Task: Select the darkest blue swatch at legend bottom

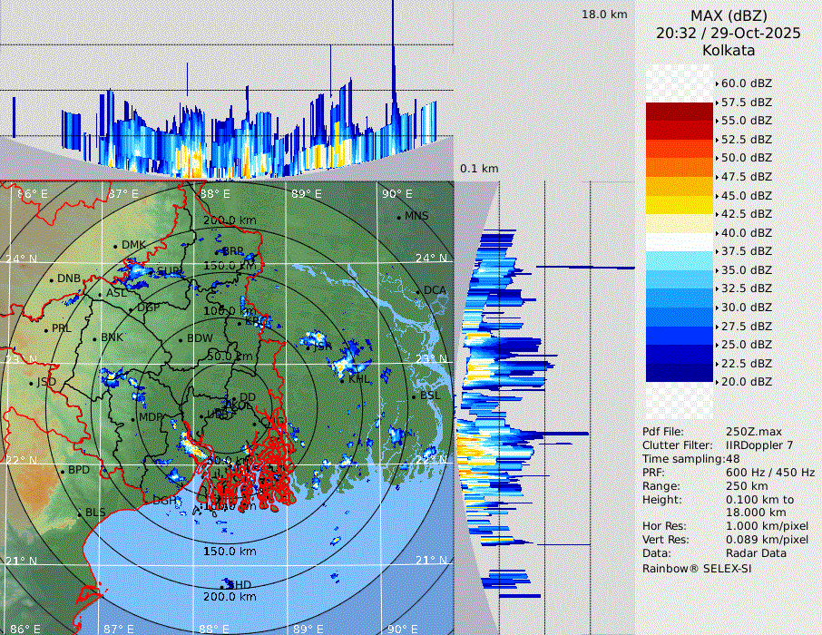Action: click(679, 372)
